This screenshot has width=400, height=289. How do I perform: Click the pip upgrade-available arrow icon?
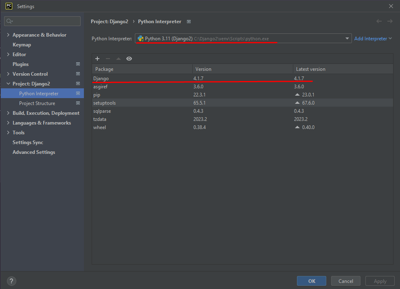tap(297, 94)
